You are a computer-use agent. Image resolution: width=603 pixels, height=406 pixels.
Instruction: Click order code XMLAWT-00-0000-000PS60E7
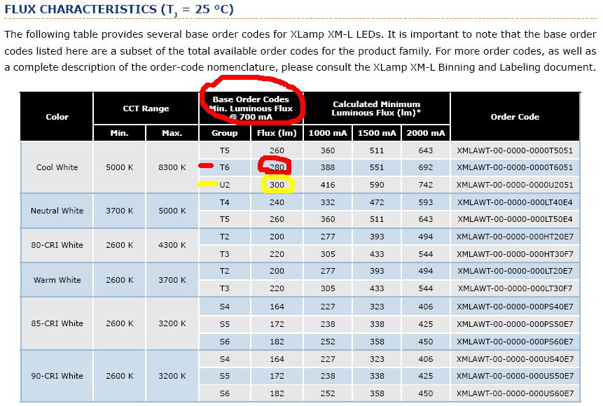(515, 342)
